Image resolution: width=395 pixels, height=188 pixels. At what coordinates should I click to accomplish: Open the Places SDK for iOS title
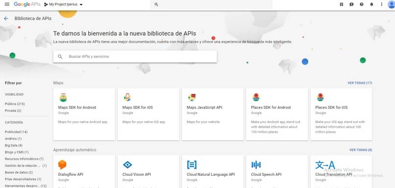point(331,107)
